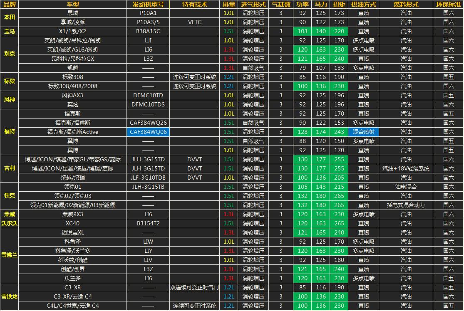Select the JLH-3G15TB engine code cell
This screenshot has height=311, width=464.
coord(148,187)
